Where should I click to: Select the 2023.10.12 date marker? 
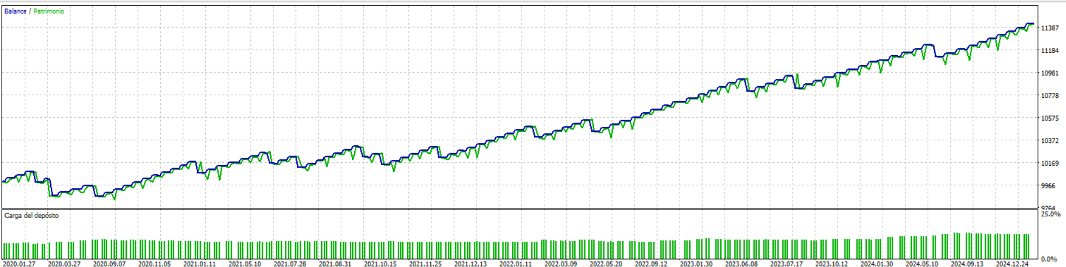pos(831,264)
